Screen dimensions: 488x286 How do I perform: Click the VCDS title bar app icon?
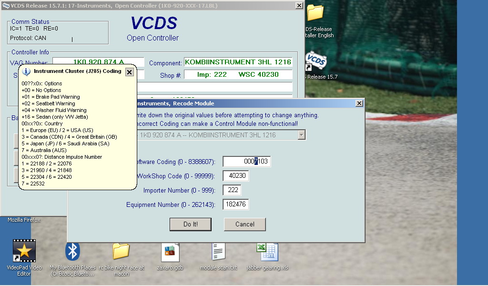6,6
